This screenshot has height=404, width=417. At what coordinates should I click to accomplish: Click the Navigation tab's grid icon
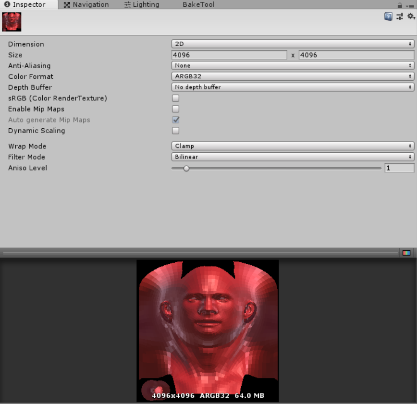pos(66,4)
